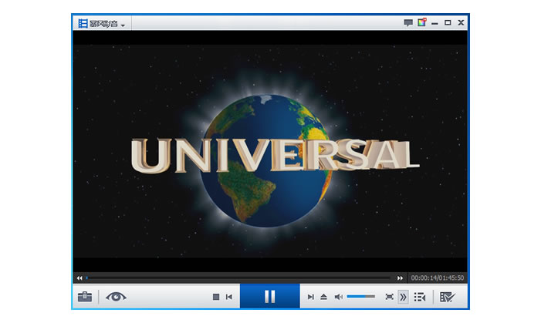Rewind using the seek bar's left arrows
Image resolution: width=541 pixels, height=323 pixels.
79,278
